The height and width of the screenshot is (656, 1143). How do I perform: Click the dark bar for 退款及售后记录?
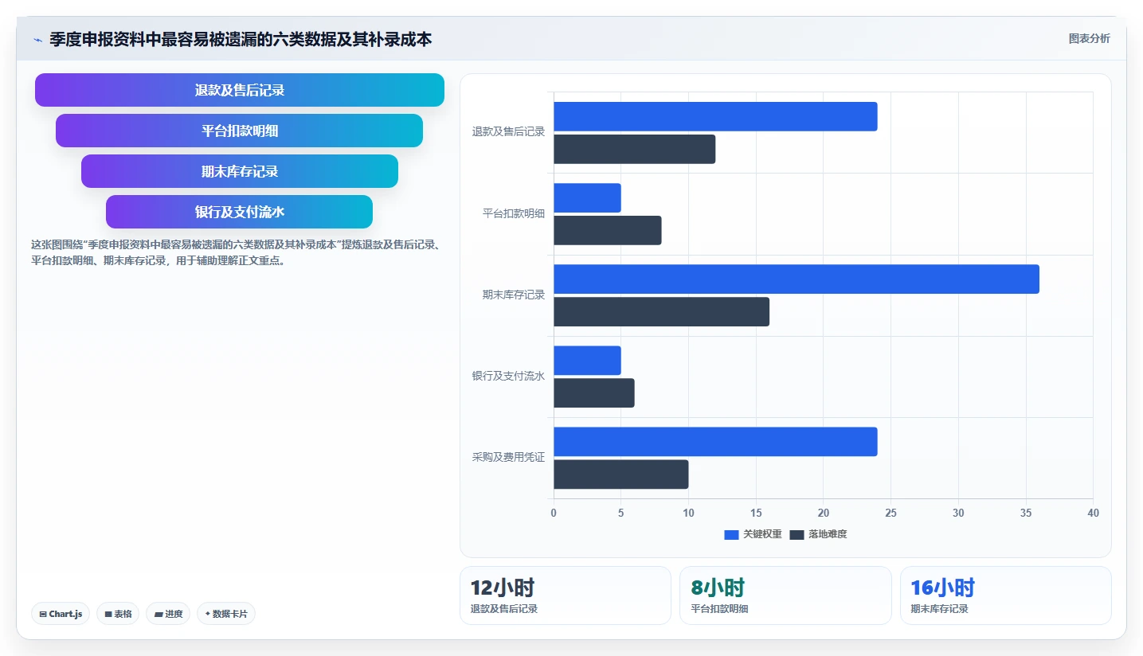click(x=635, y=150)
